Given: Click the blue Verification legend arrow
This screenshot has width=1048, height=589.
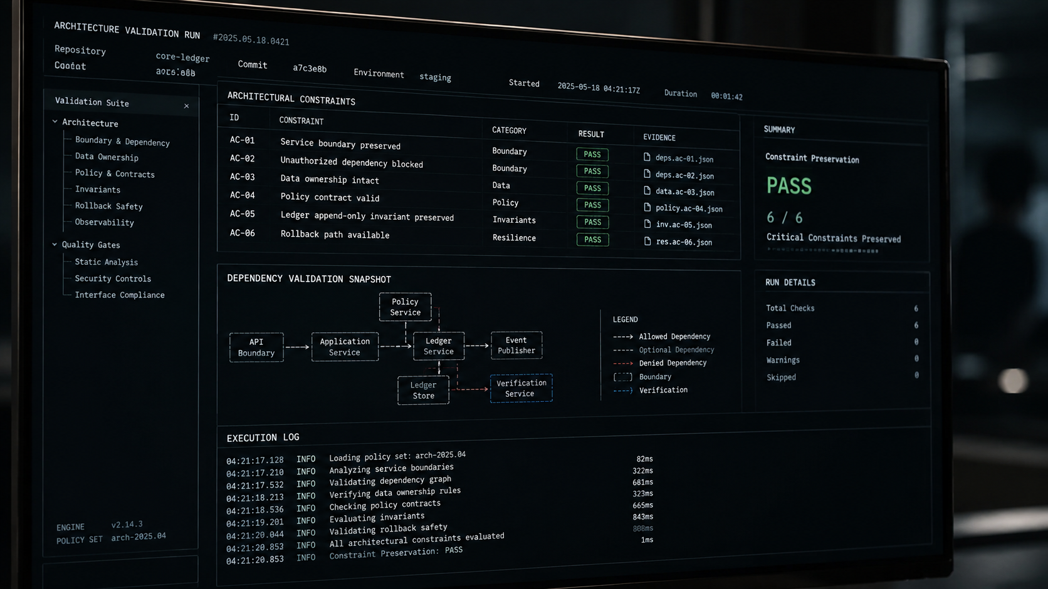Looking at the screenshot, I should 623,390.
